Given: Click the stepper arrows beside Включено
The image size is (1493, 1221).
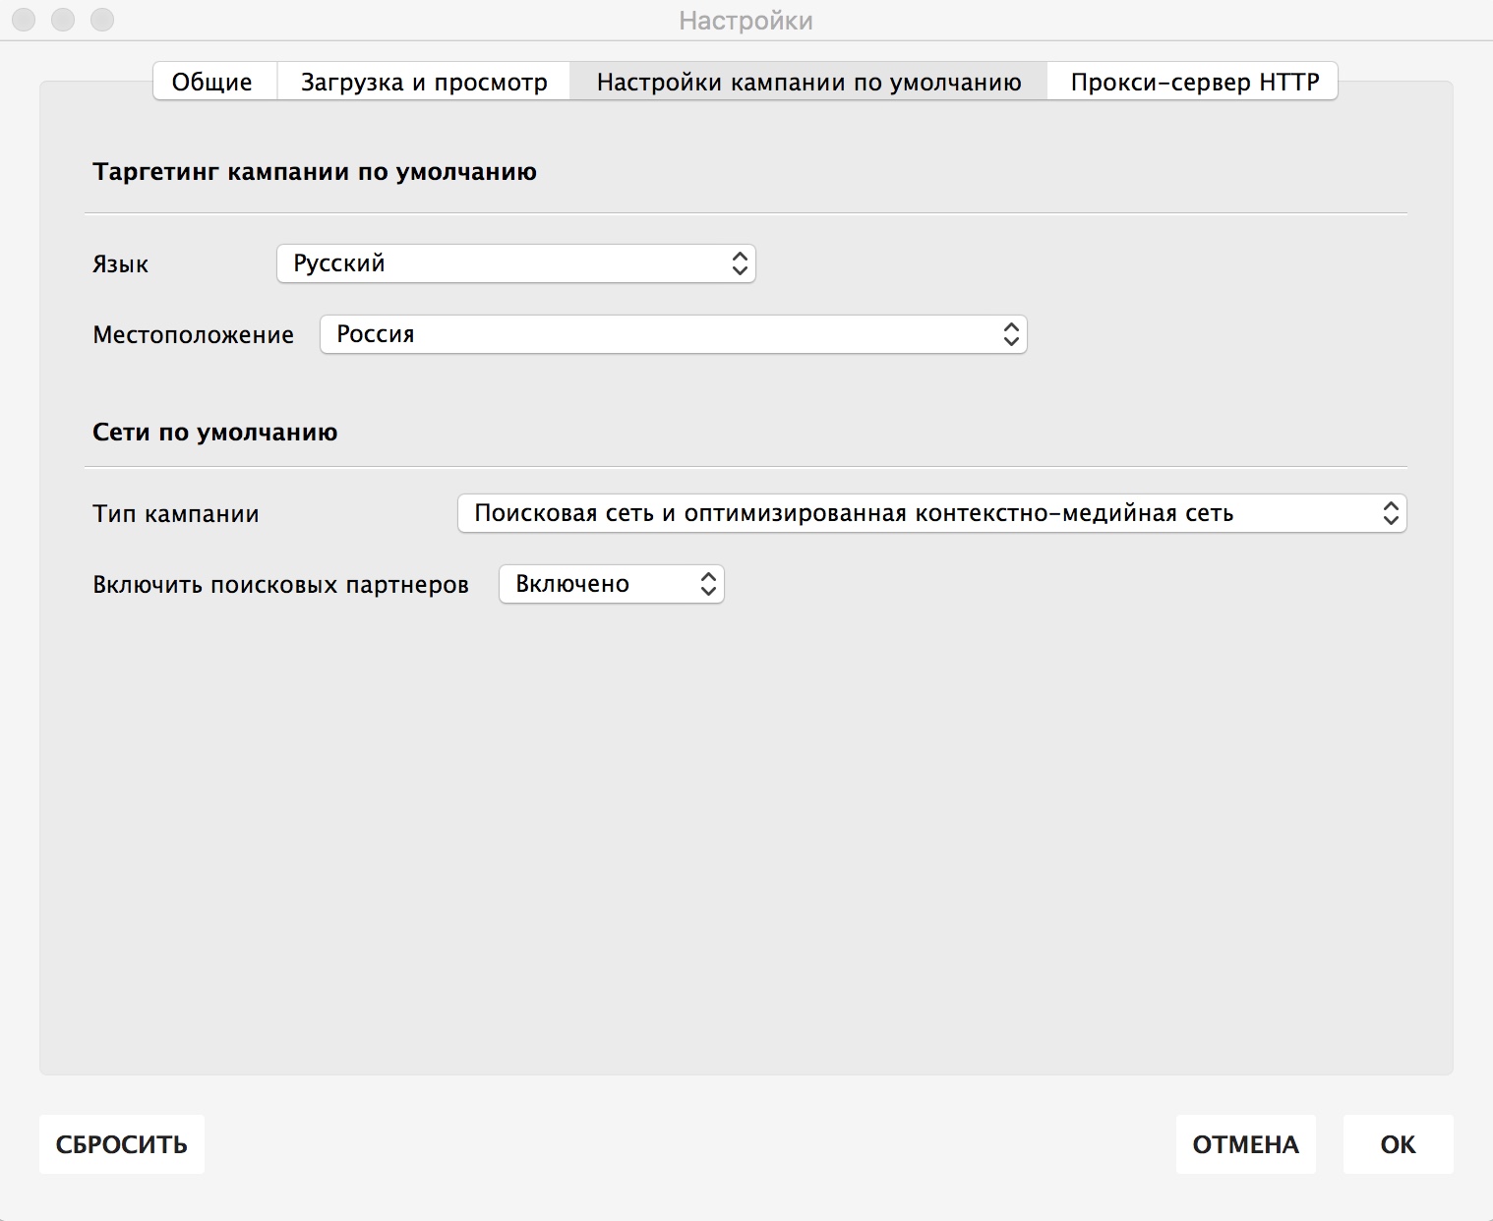Looking at the screenshot, I should 706,583.
